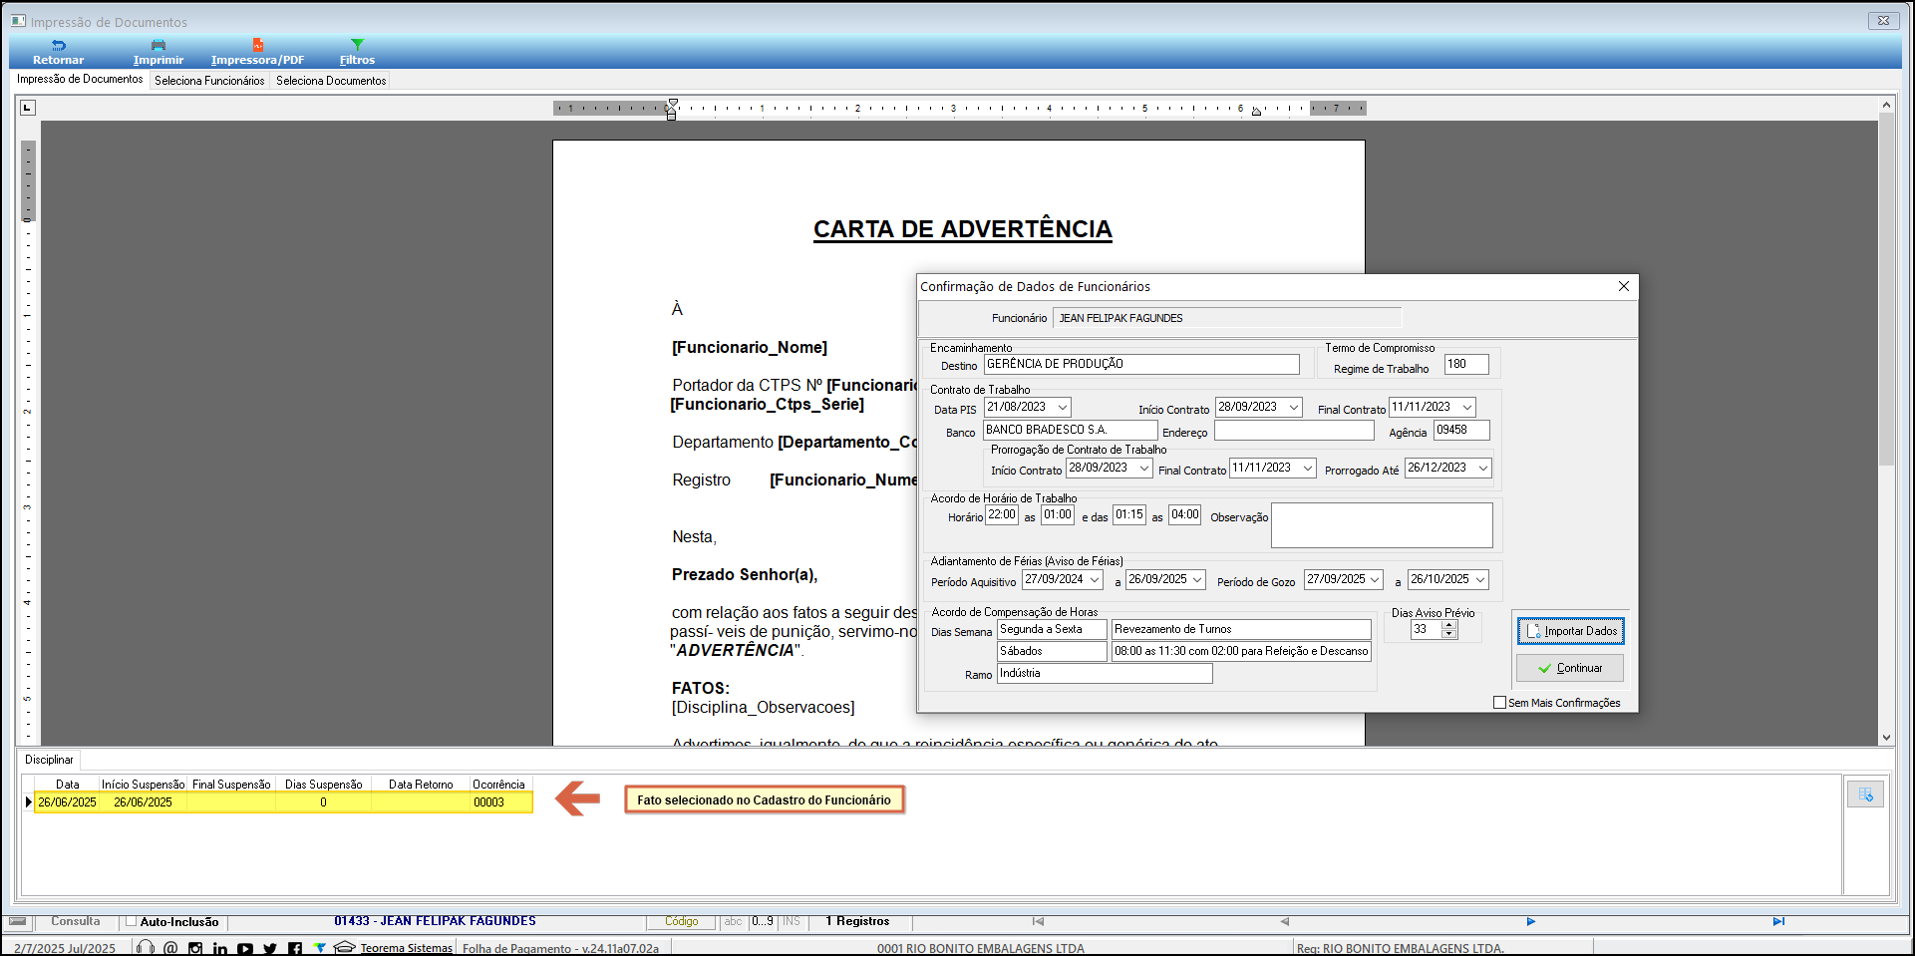Screen dimensions: 1915x956
Task: Open the Twitter icon in status bar
Action: (x=270, y=948)
